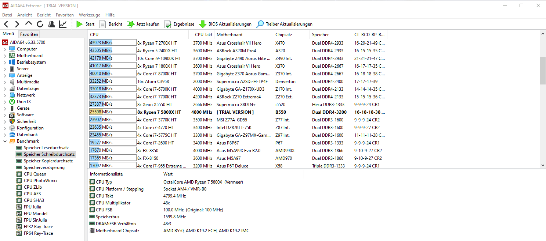546x241 pixels.
Task: Go up one level with Up arrow
Action: 29,24
